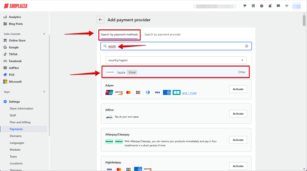This screenshot has width=307, height=171.
Task: Open the help question mark icon
Action: pyautogui.click(x=261, y=6)
